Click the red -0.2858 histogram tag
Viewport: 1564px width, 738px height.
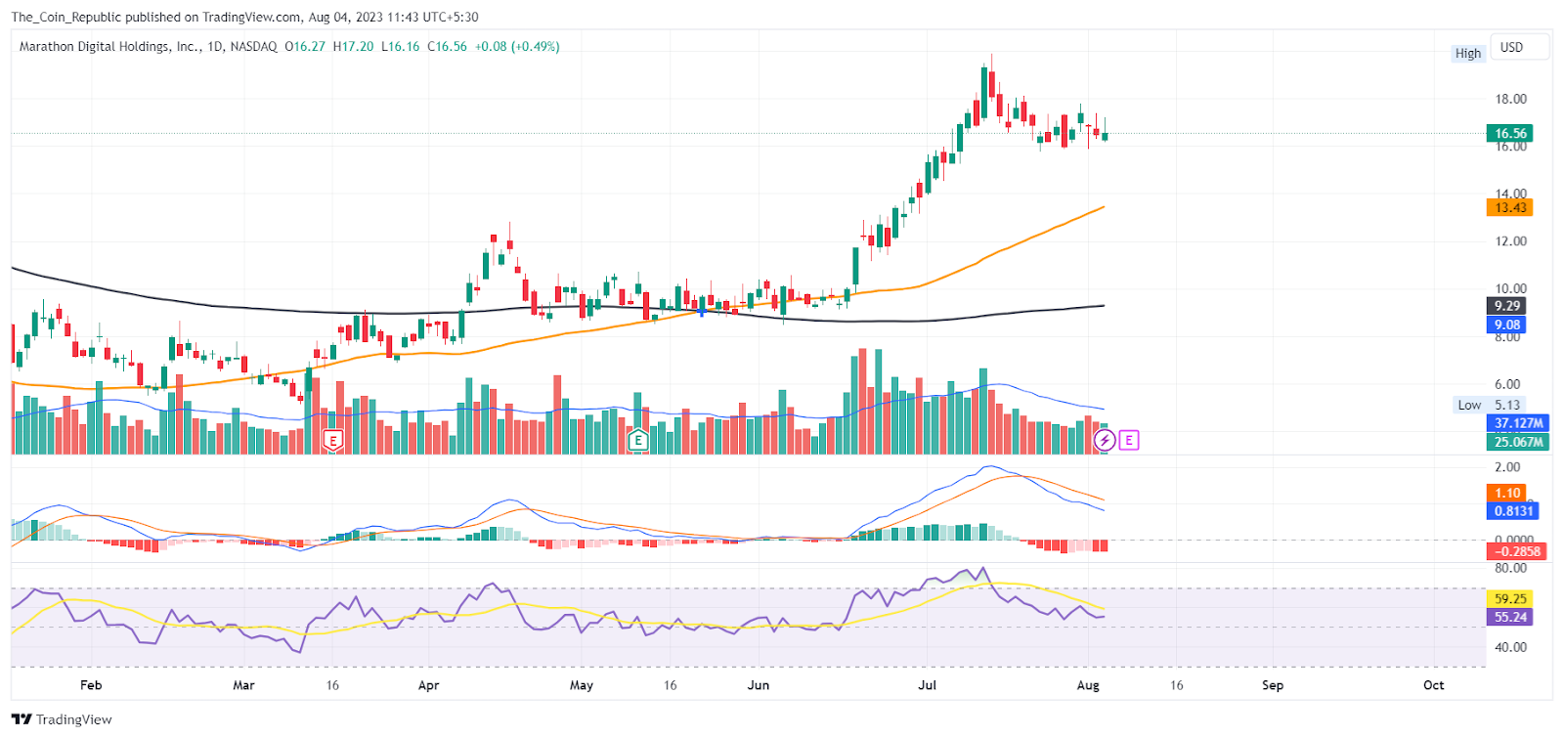tap(1516, 551)
